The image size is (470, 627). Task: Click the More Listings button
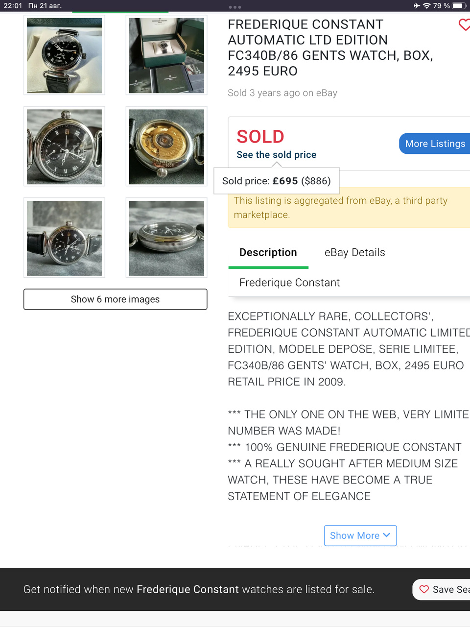(435, 144)
